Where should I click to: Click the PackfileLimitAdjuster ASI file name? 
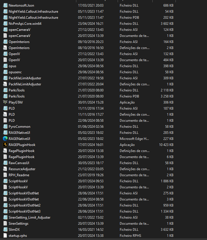click(25, 78)
